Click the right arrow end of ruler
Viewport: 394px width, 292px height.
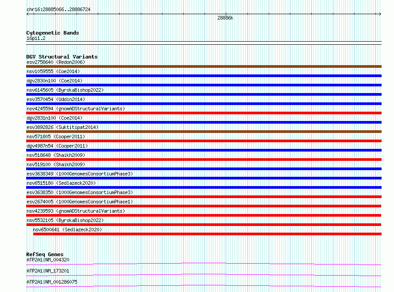click(x=380, y=14)
